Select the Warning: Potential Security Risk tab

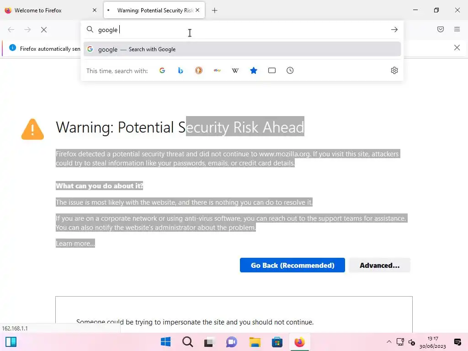point(154,10)
